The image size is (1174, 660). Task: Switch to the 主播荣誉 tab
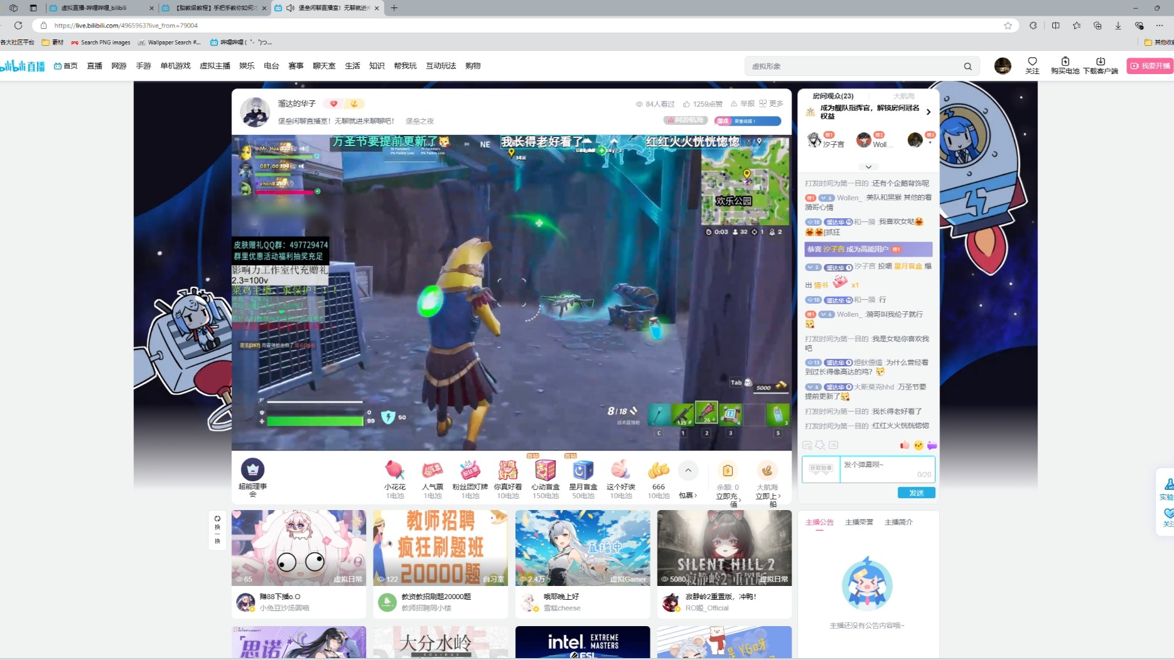pos(859,522)
